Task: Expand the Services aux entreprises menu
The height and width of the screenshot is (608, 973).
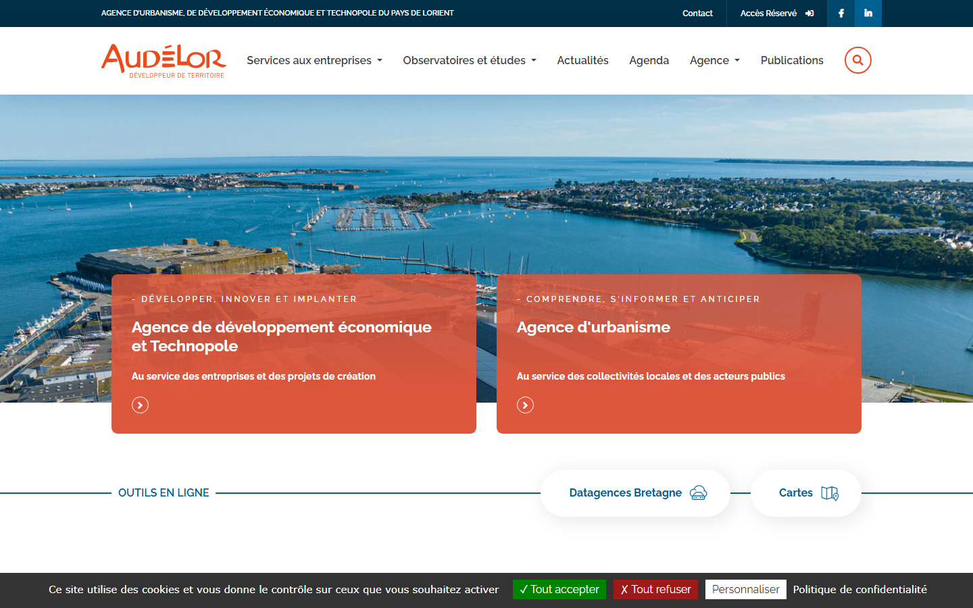Action: pyautogui.click(x=315, y=60)
